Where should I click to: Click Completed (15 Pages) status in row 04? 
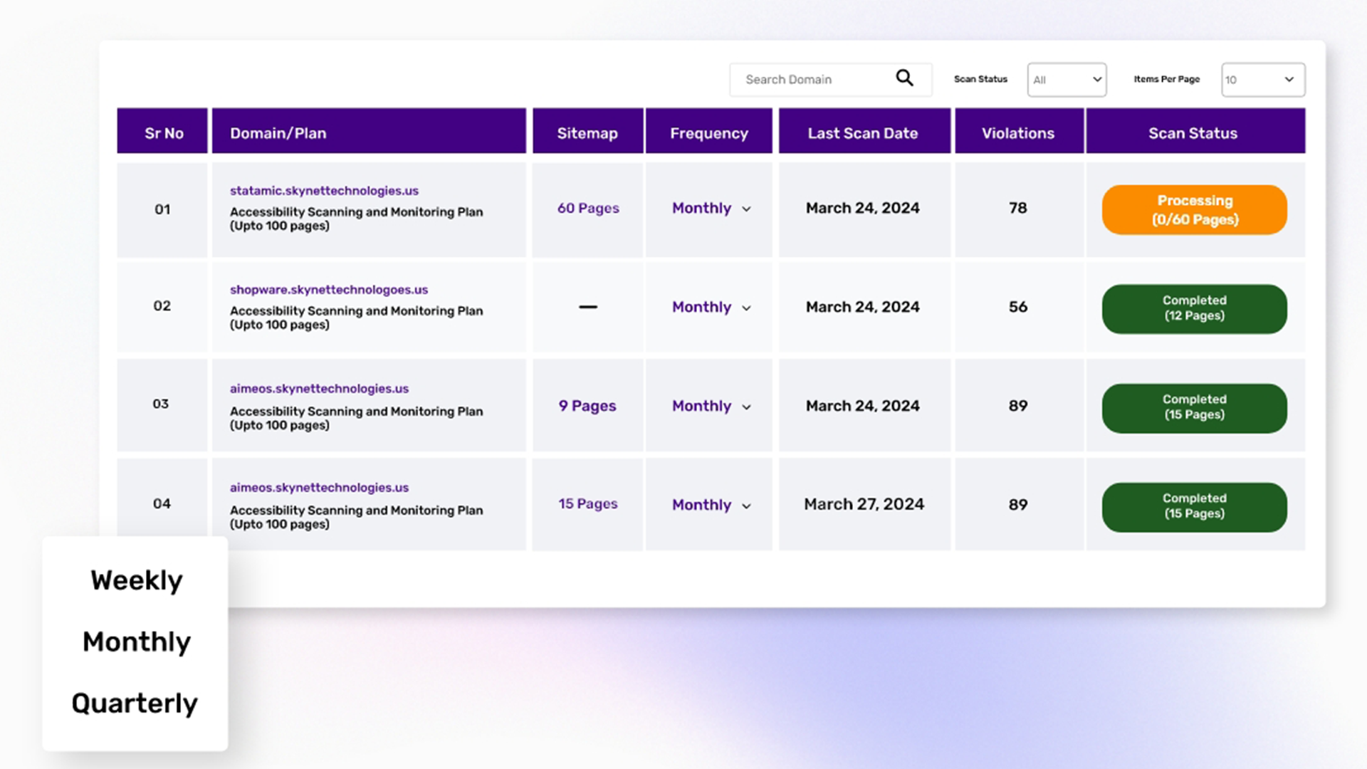click(1195, 507)
